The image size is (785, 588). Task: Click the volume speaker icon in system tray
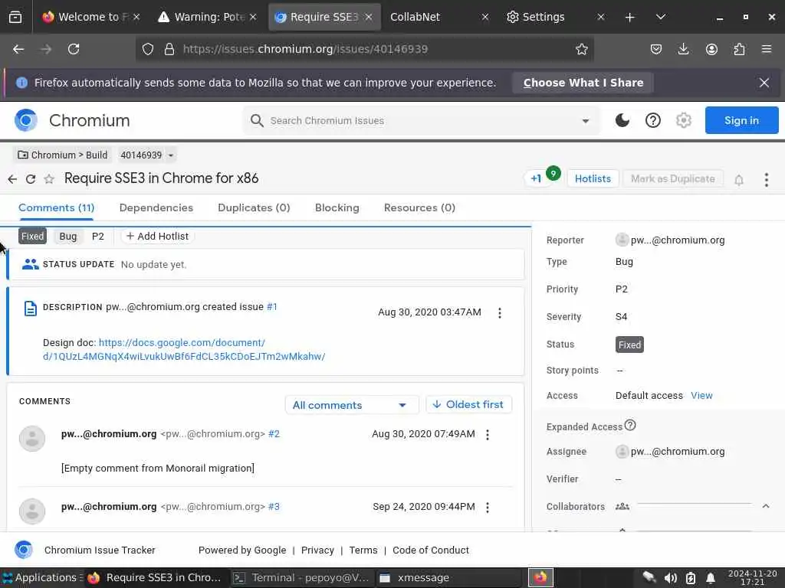tap(670, 578)
